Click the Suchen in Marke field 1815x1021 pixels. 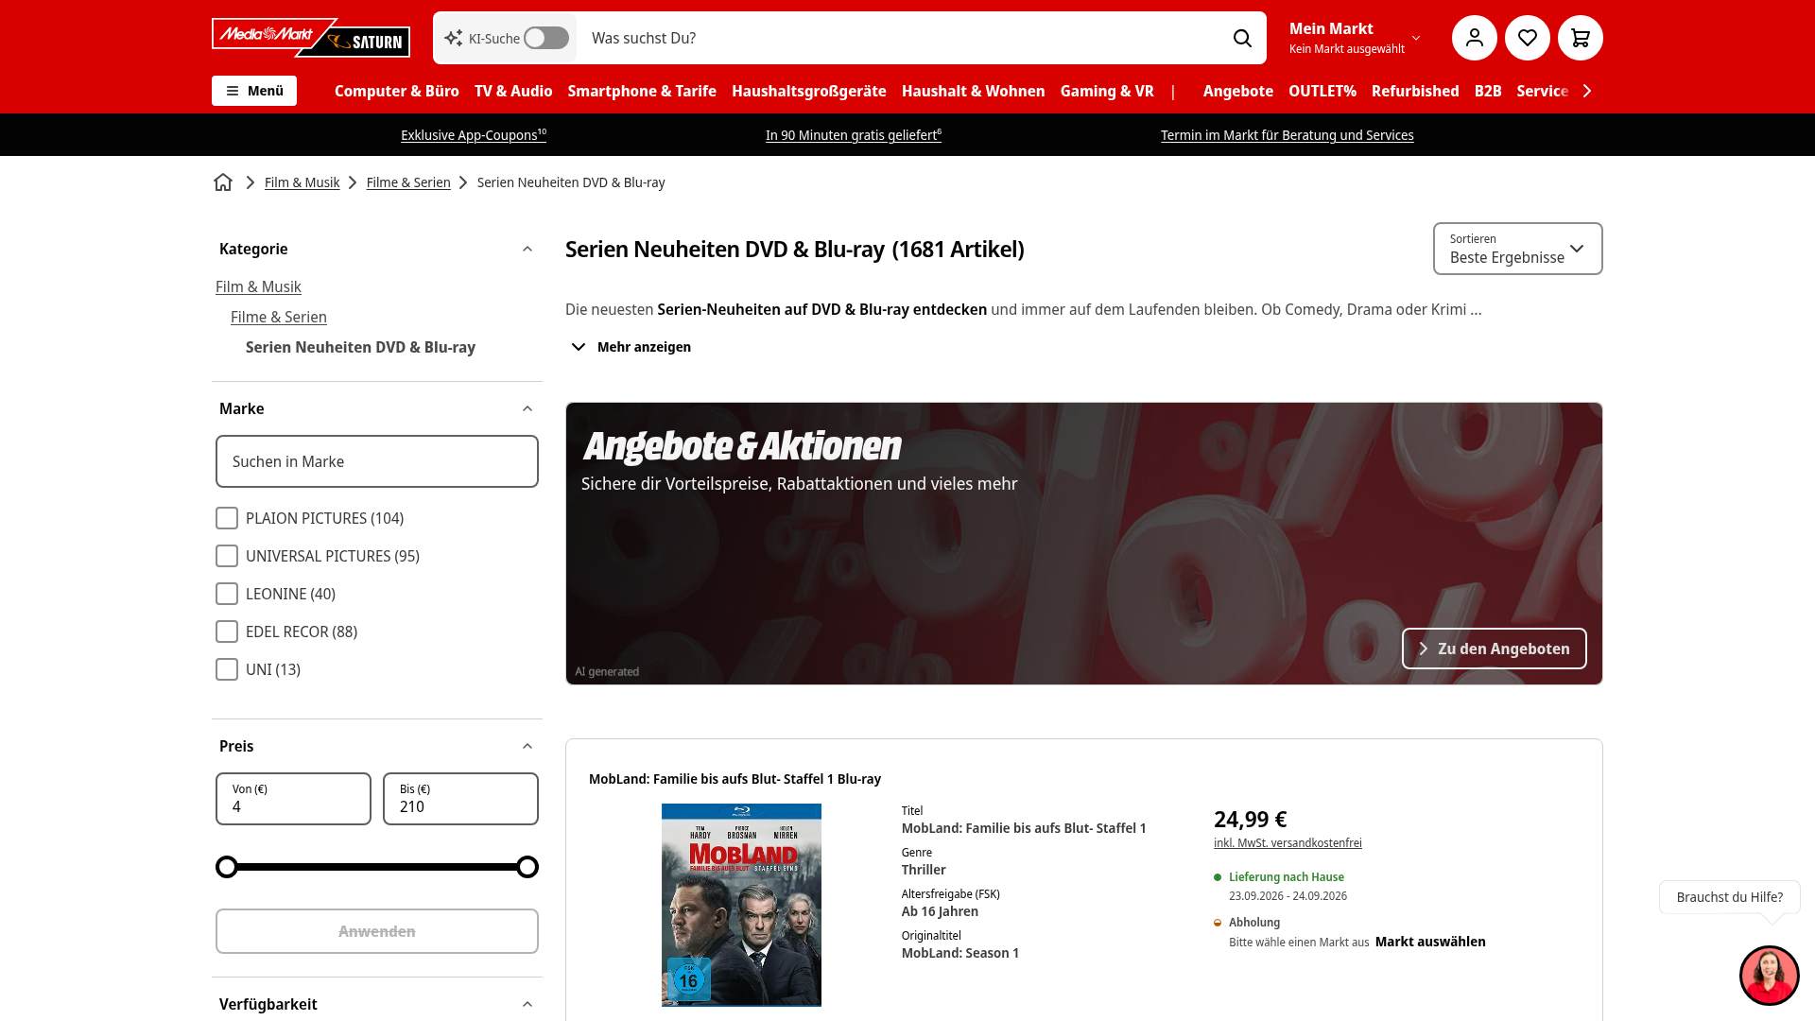tap(377, 461)
